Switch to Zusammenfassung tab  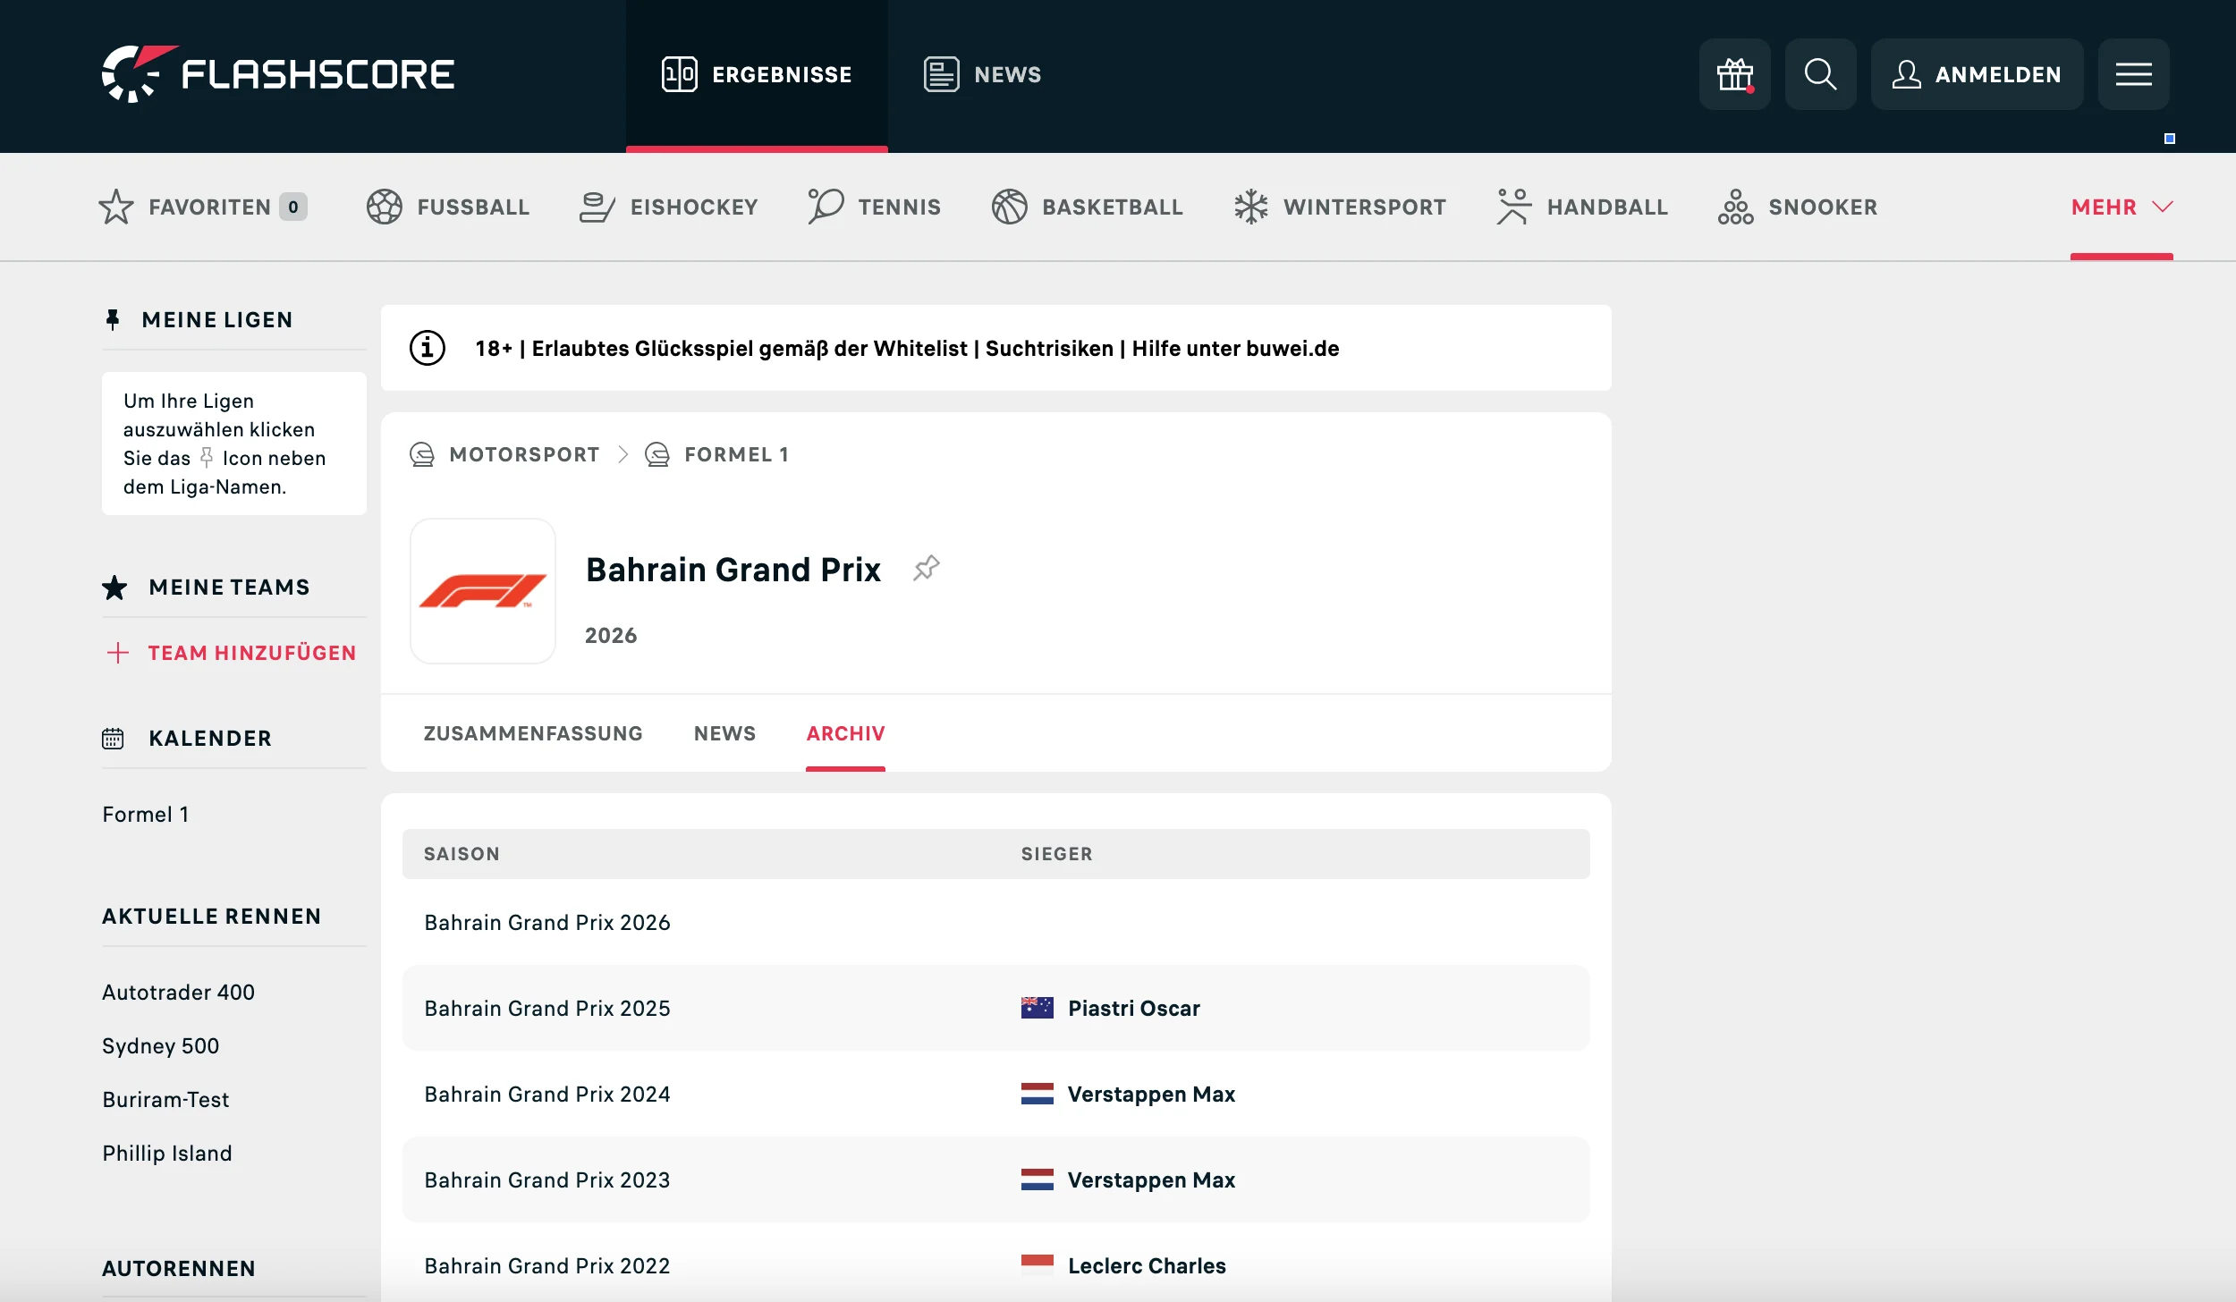tap(533, 733)
